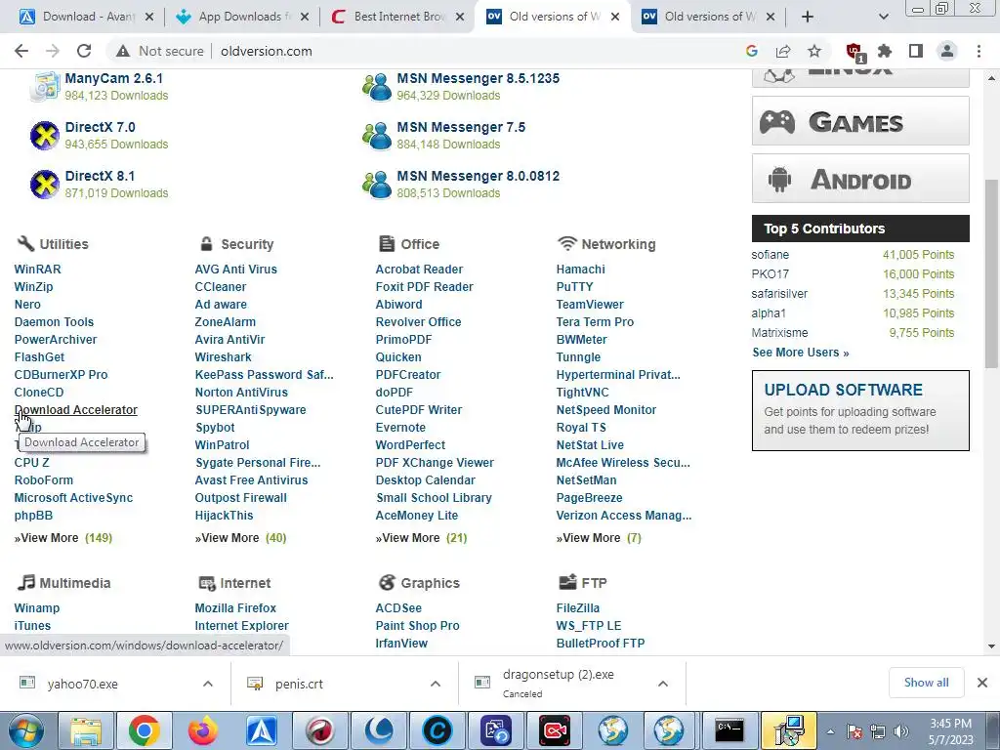The height and width of the screenshot is (750, 1000).
Task: Close the App Downloads tab
Action: click(x=305, y=17)
